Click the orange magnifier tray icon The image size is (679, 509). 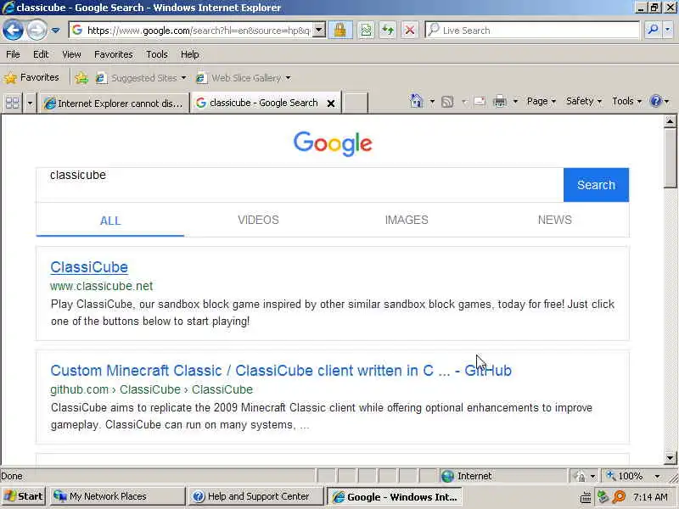620,497
